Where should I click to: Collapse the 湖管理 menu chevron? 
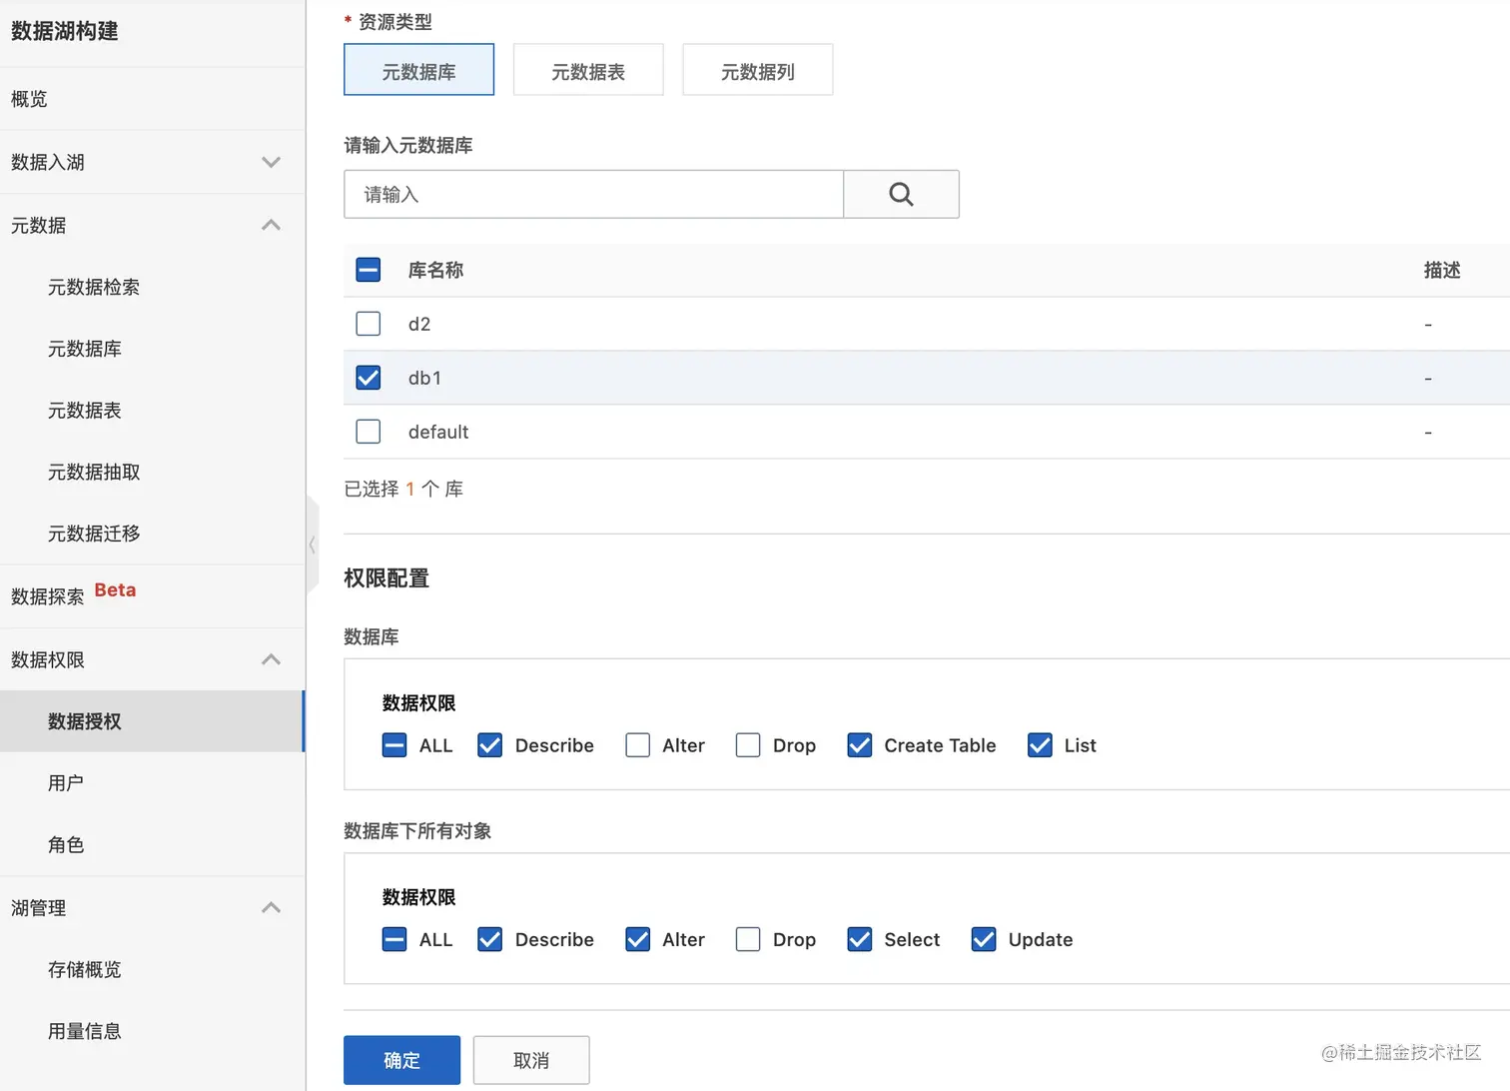pyautogui.click(x=271, y=907)
